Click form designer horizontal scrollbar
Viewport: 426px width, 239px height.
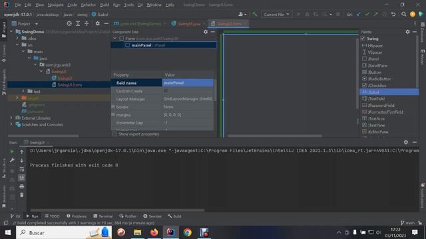[274, 135]
